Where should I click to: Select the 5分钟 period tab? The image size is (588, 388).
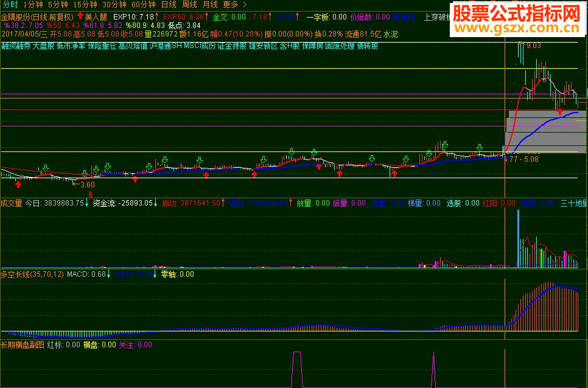pyautogui.click(x=58, y=4)
